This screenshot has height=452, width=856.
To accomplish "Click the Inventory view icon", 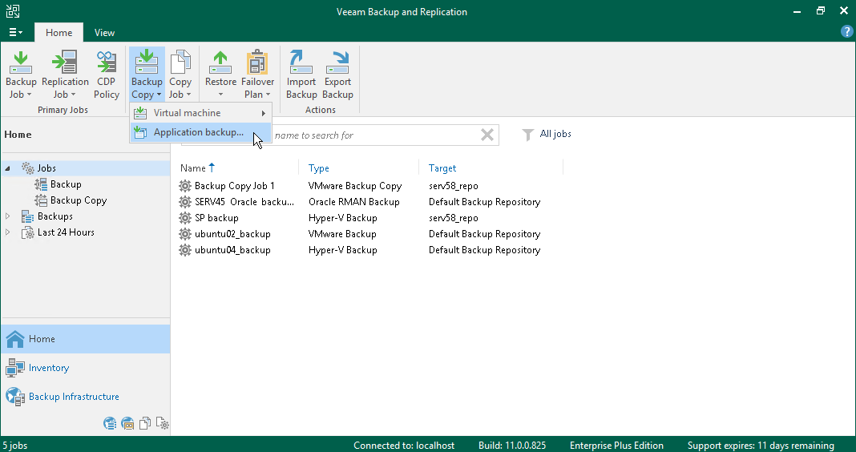I will point(15,368).
